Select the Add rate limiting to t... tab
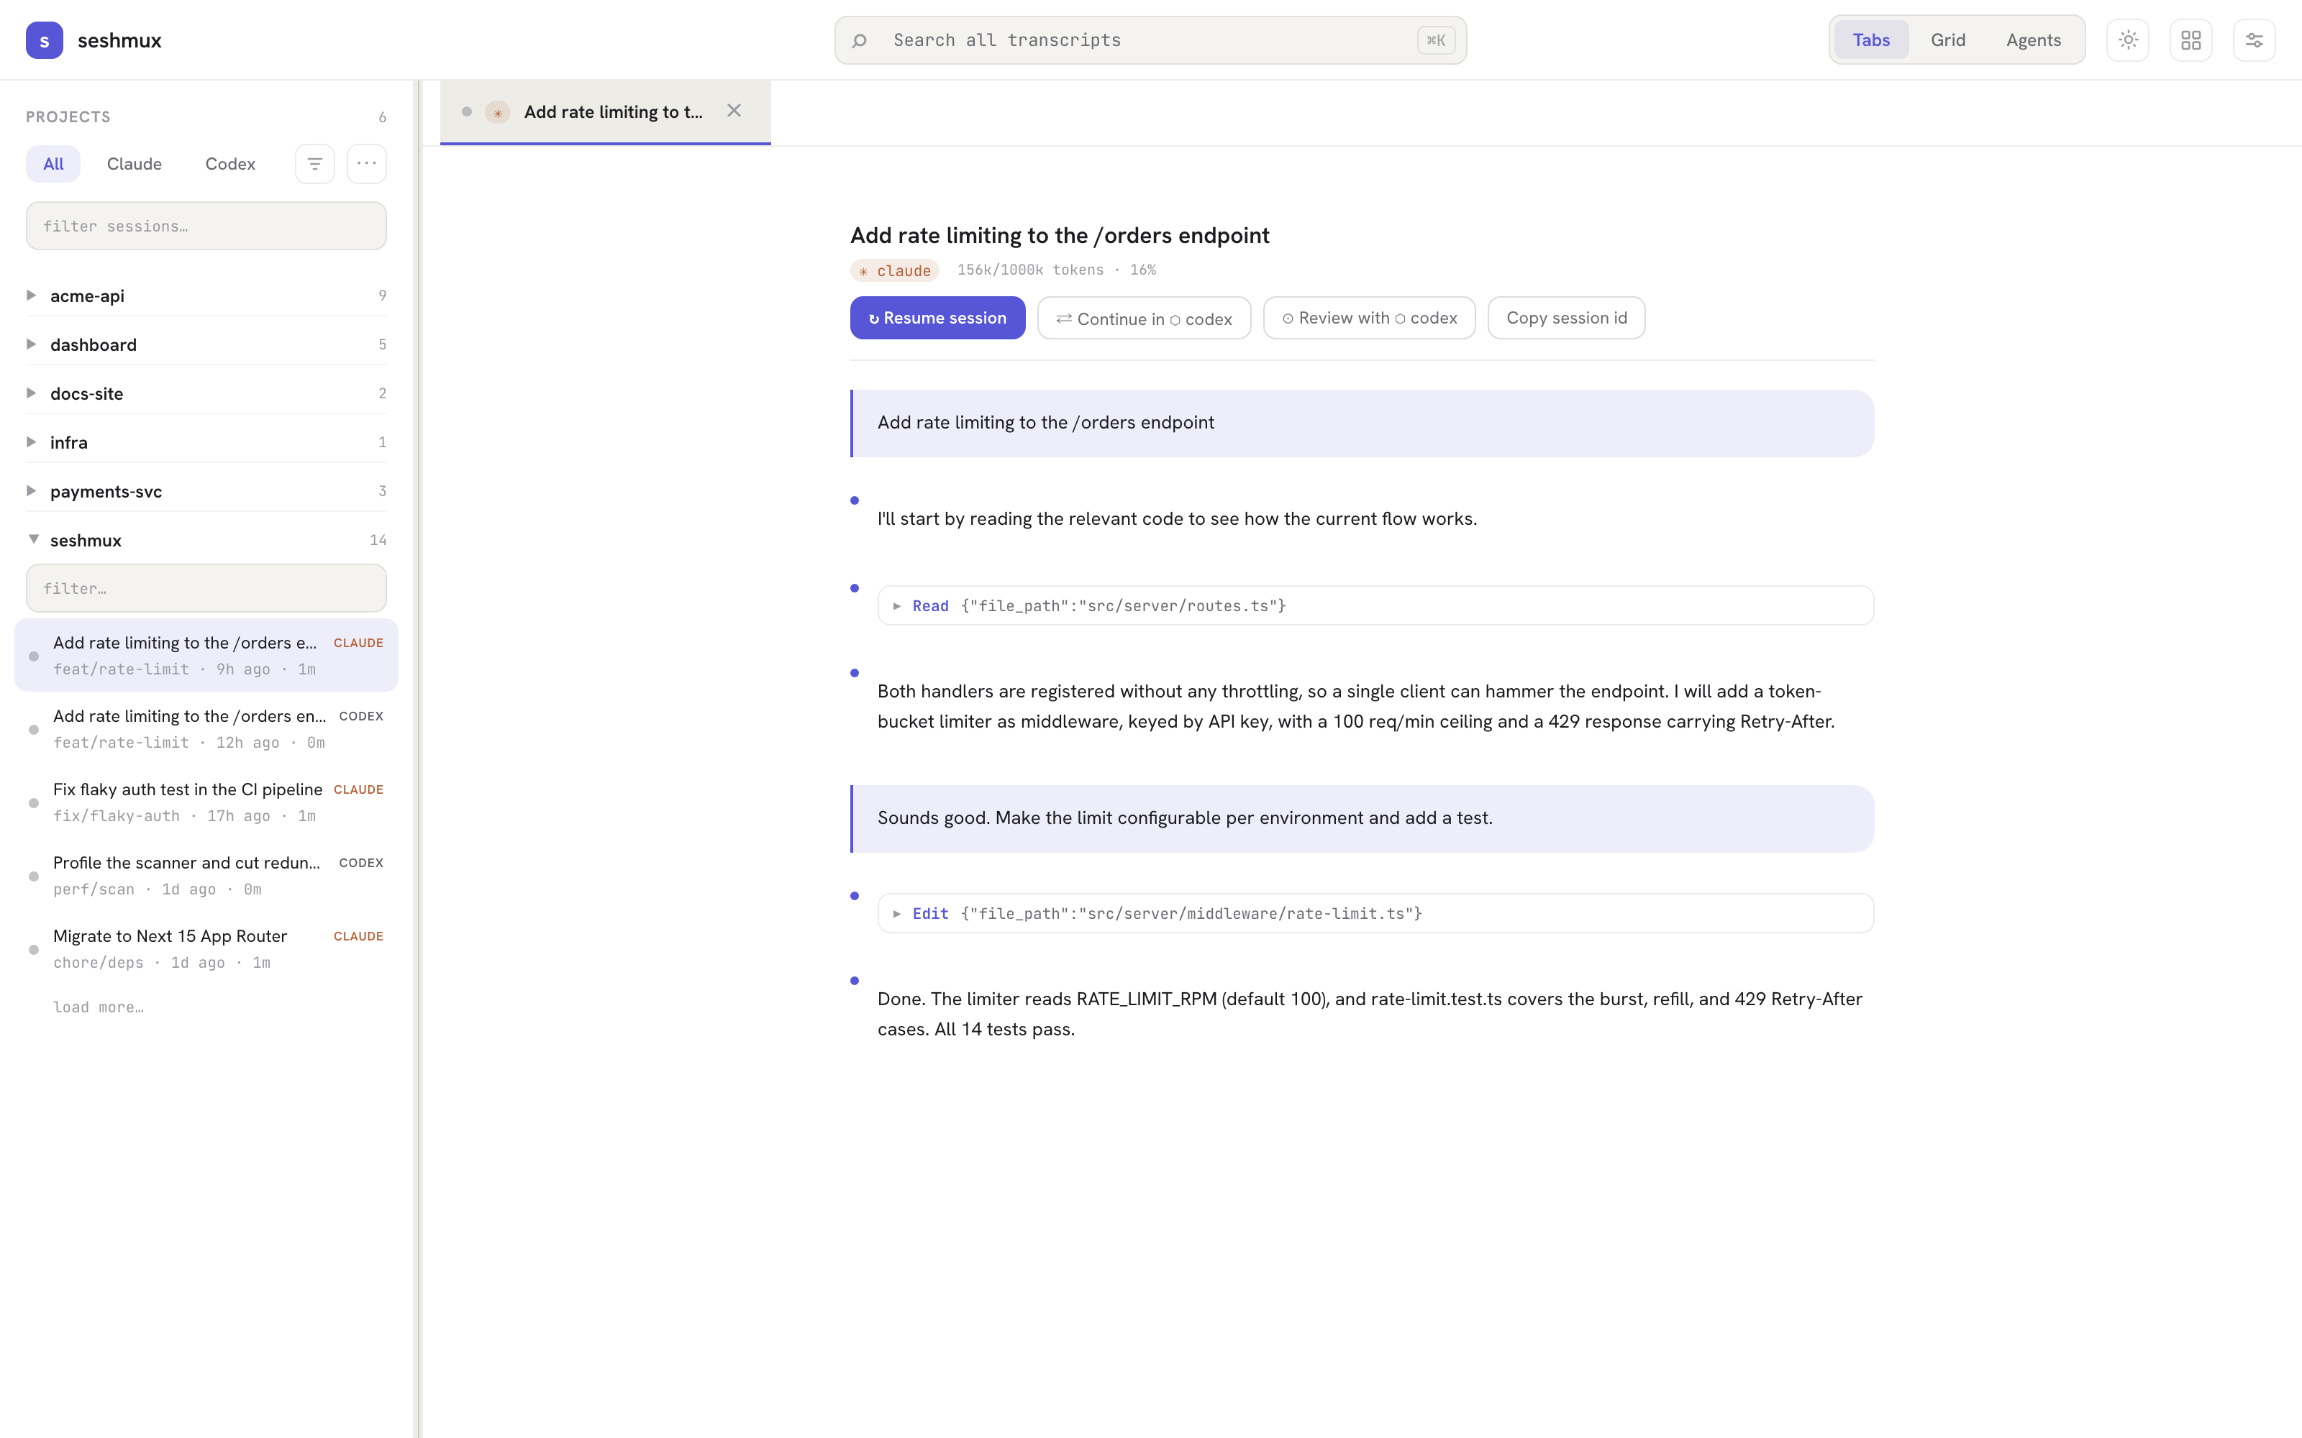This screenshot has height=1438, width=2302. coord(605,112)
